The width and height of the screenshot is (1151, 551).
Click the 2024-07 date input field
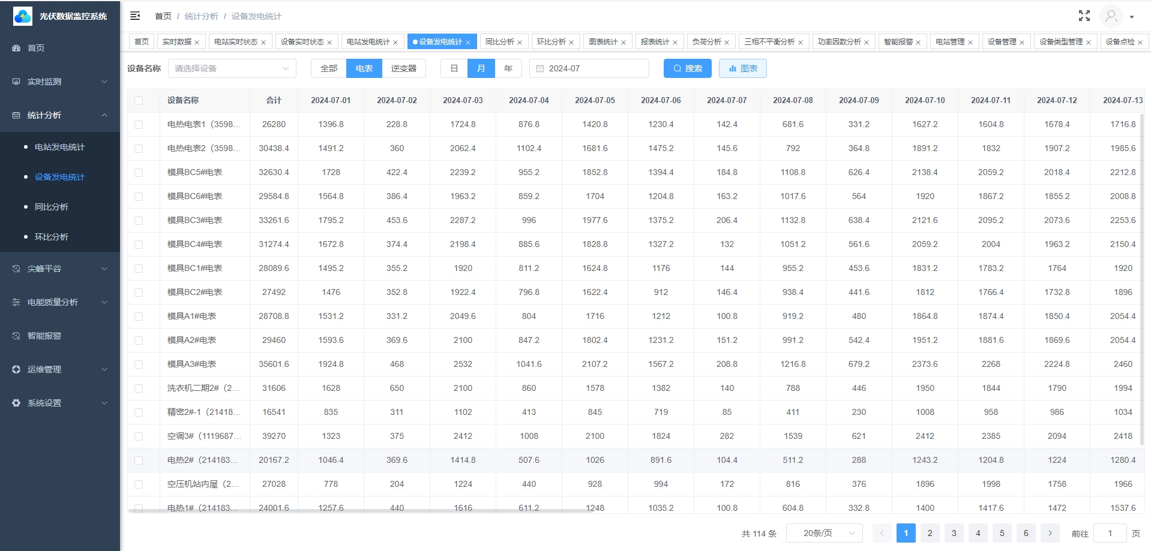(x=589, y=68)
